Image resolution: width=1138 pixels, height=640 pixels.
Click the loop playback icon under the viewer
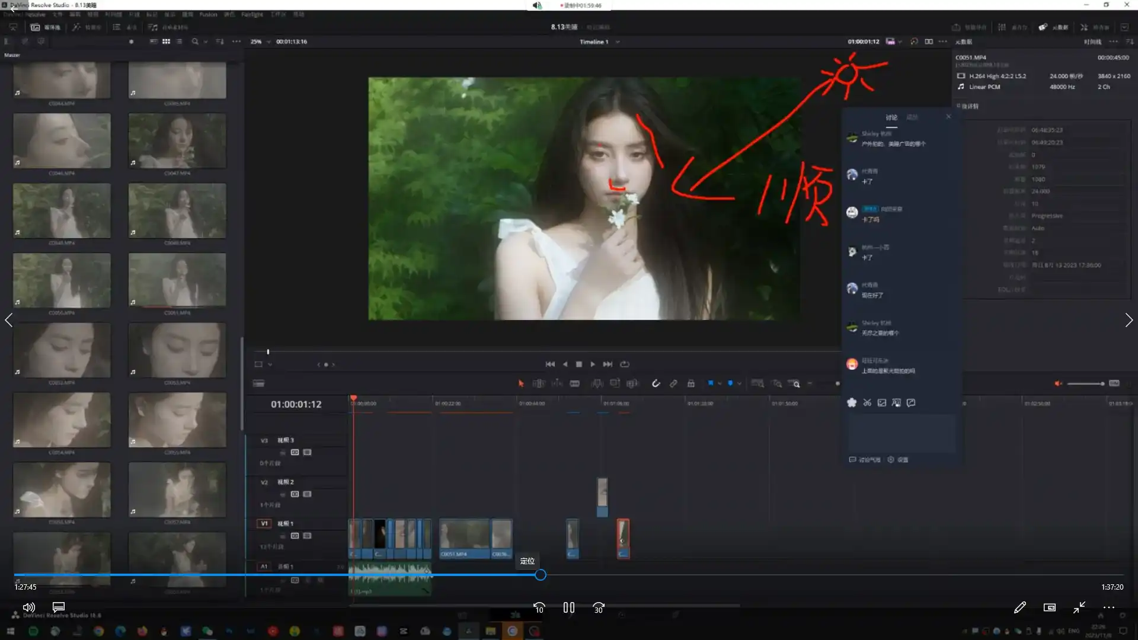click(626, 364)
